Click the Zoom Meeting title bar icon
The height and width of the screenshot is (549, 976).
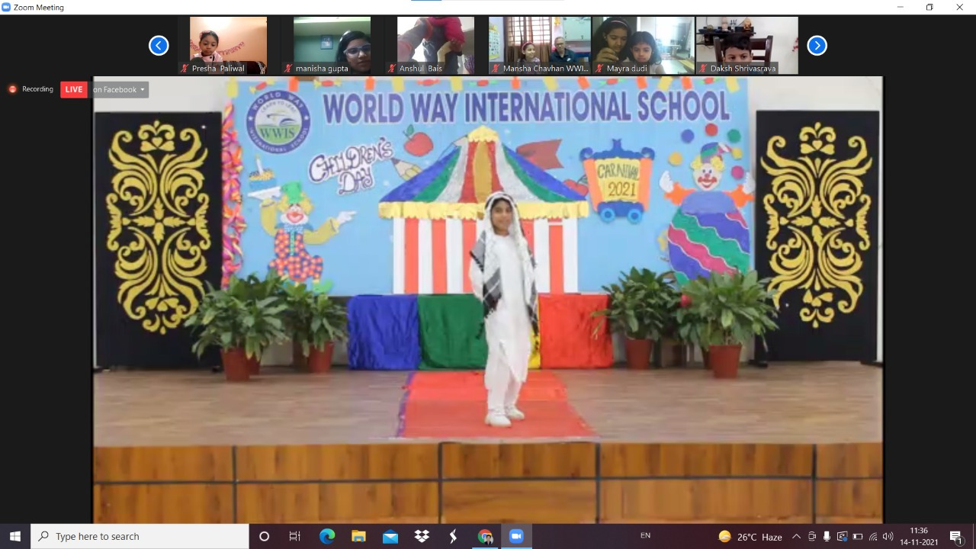coord(7,7)
